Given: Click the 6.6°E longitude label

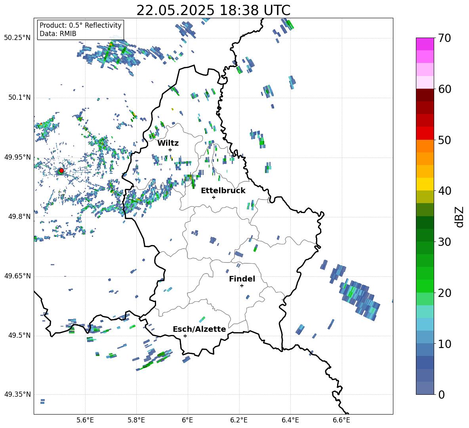Looking at the screenshot, I should (341, 420).
